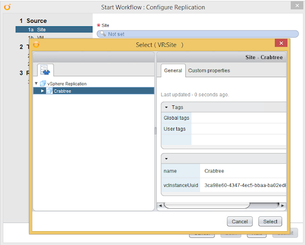Click the Select button
Screen dimensions: 305x245
(270, 222)
